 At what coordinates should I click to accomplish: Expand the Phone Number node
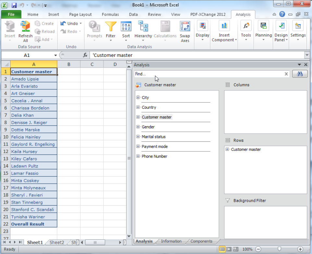(138, 156)
